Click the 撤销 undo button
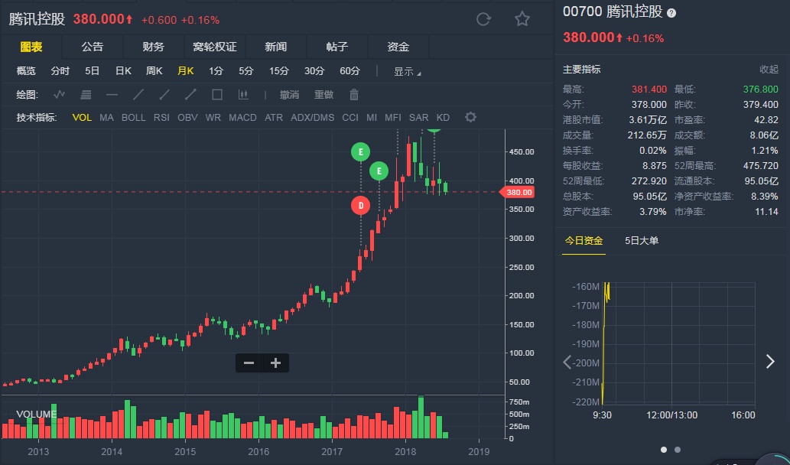The image size is (790, 465). click(x=289, y=95)
